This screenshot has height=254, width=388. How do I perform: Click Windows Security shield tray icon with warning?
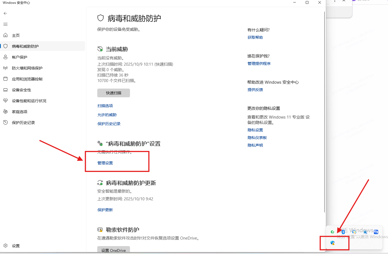332,243
